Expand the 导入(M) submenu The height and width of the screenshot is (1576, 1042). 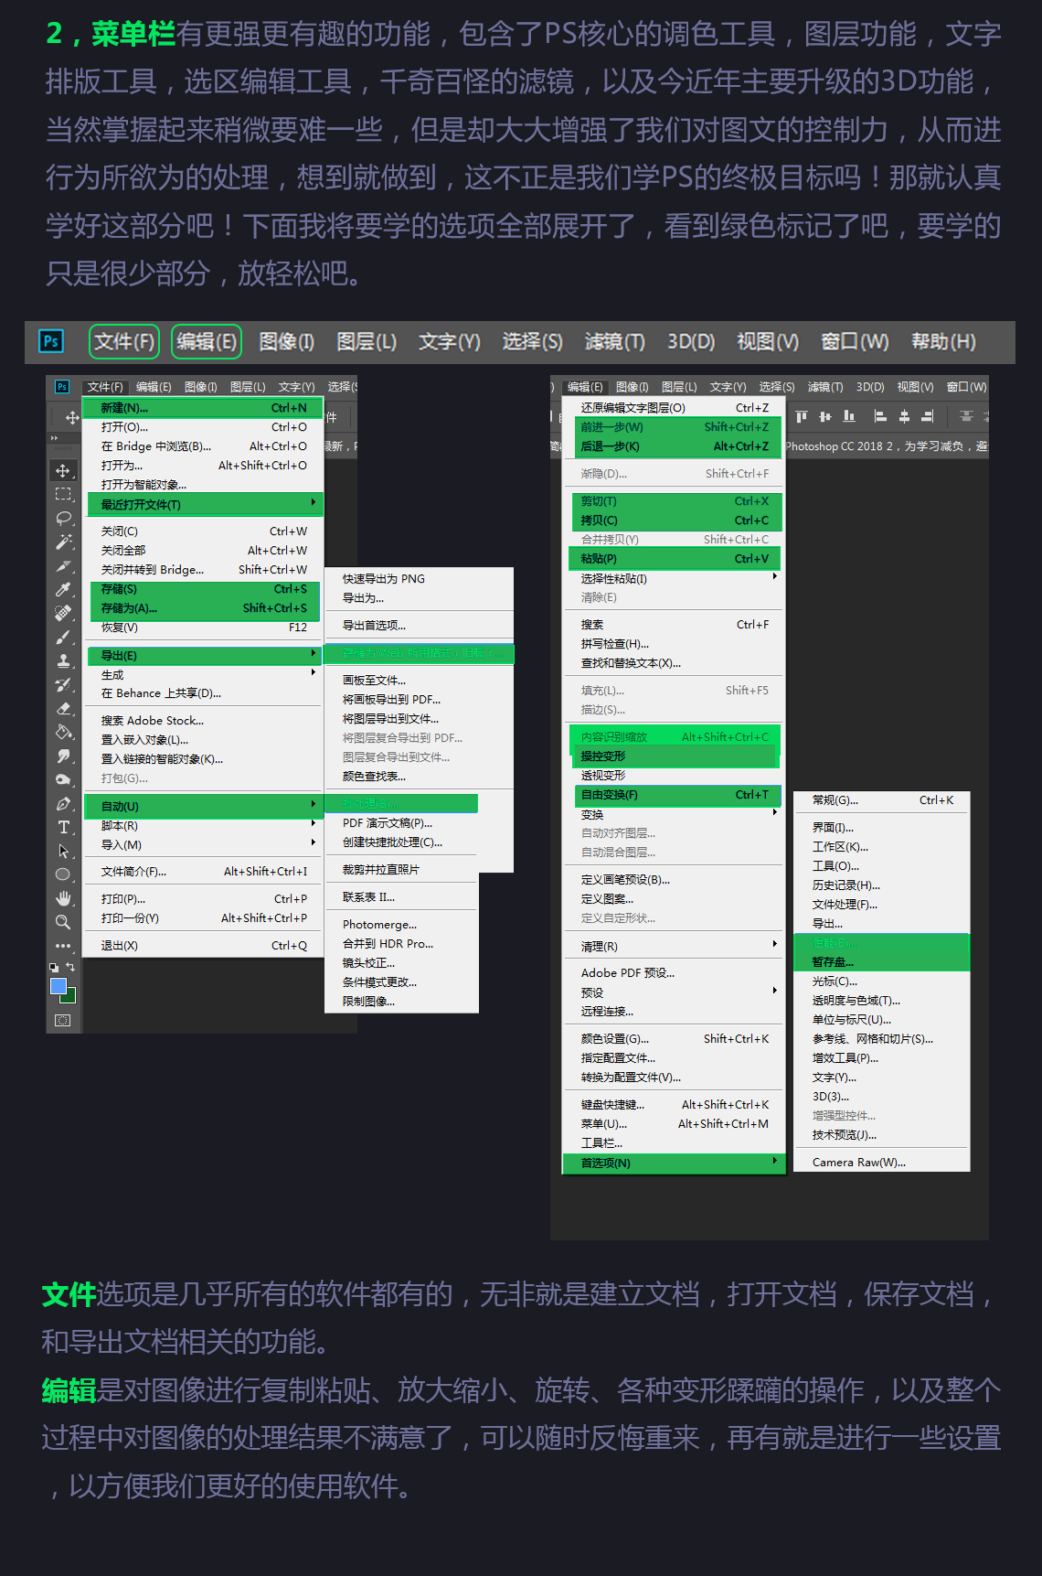point(314,843)
